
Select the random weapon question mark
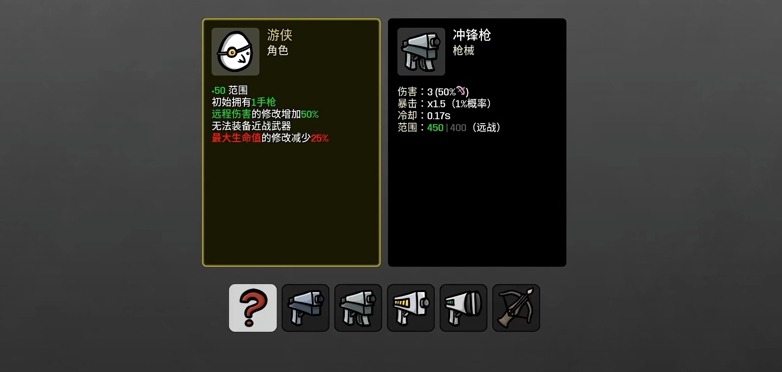point(253,308)
